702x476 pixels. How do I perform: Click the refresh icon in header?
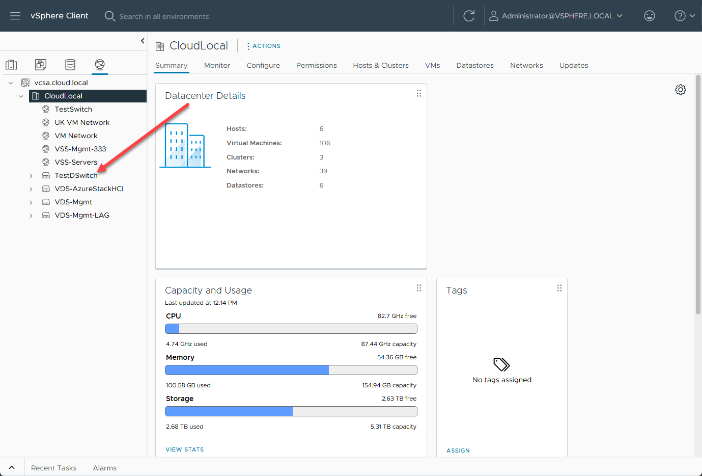[469, 16]
